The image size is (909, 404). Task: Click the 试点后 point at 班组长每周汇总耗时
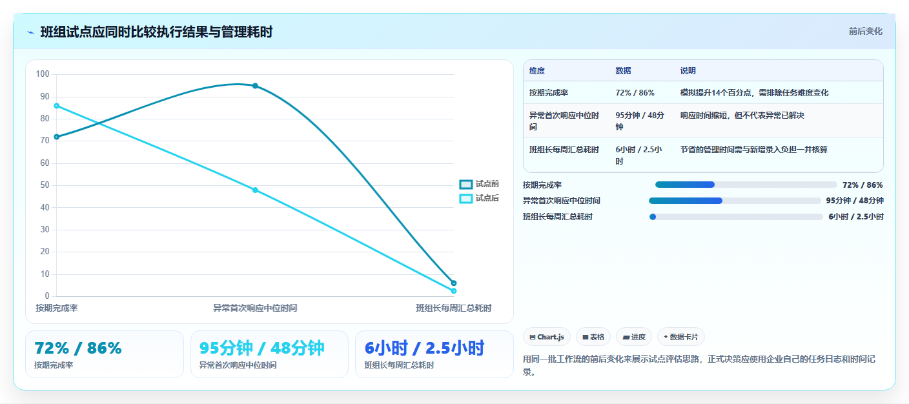(454, 291)
